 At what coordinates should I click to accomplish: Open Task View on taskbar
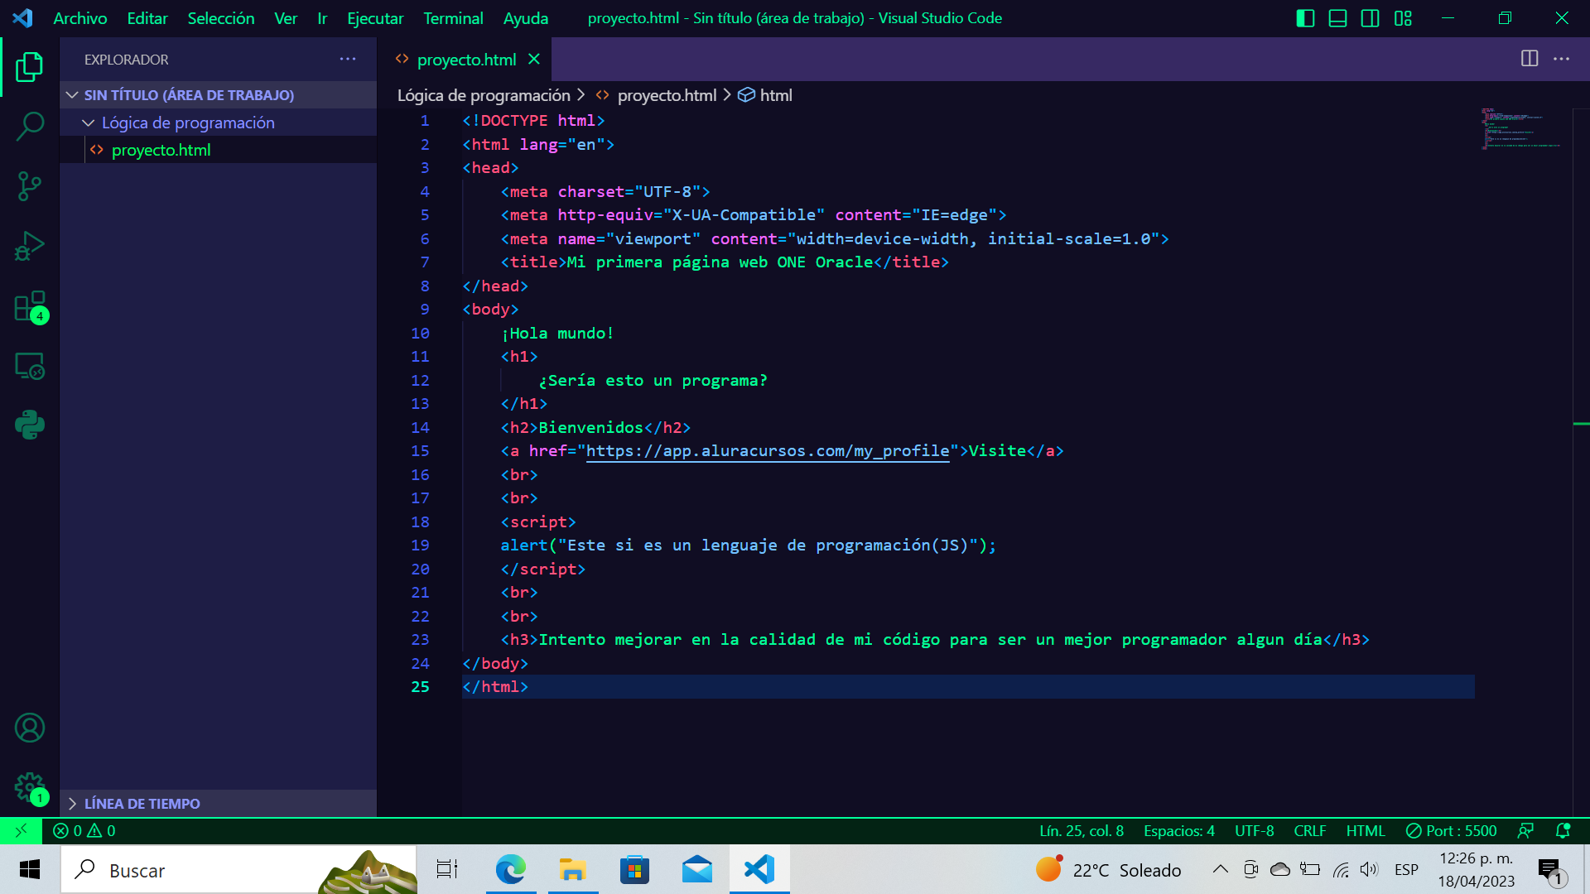click(x=447, y=870)
